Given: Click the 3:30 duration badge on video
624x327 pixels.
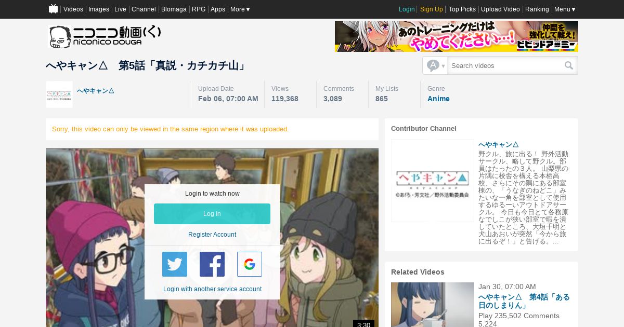Looking at the screenshot, I should click(x=363, y=324).
